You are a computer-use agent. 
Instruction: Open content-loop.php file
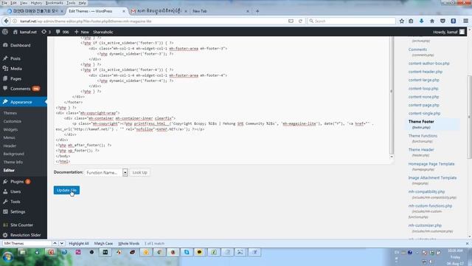423,89
